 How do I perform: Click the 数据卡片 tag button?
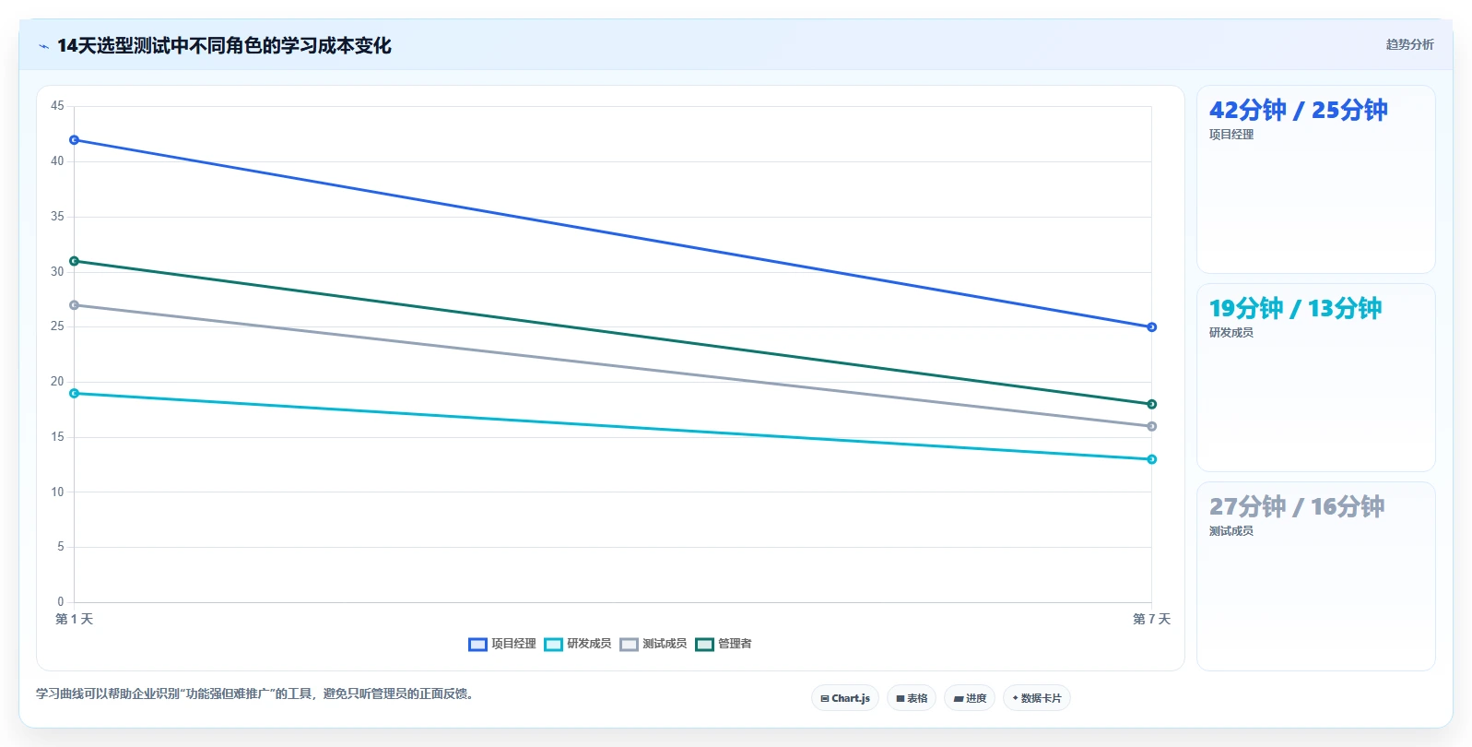pos(1037,698)
